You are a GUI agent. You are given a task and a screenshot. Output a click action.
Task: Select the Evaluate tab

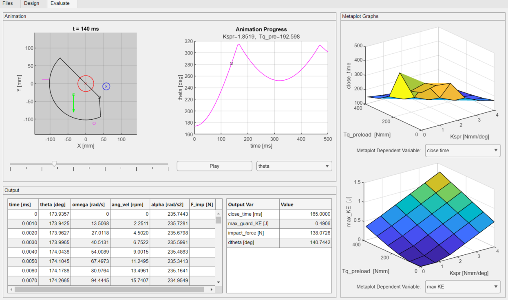pyautogui.click(x=61, y=3)
